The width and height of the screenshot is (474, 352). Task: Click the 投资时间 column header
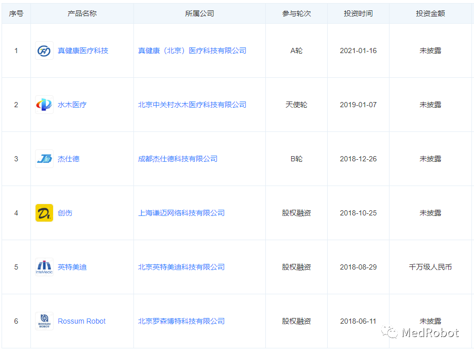point(359,13)
